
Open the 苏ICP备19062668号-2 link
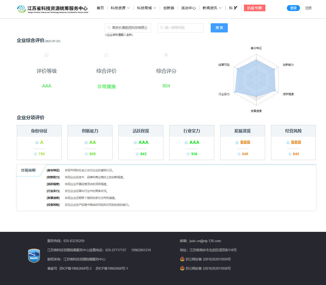pos(75,268)
